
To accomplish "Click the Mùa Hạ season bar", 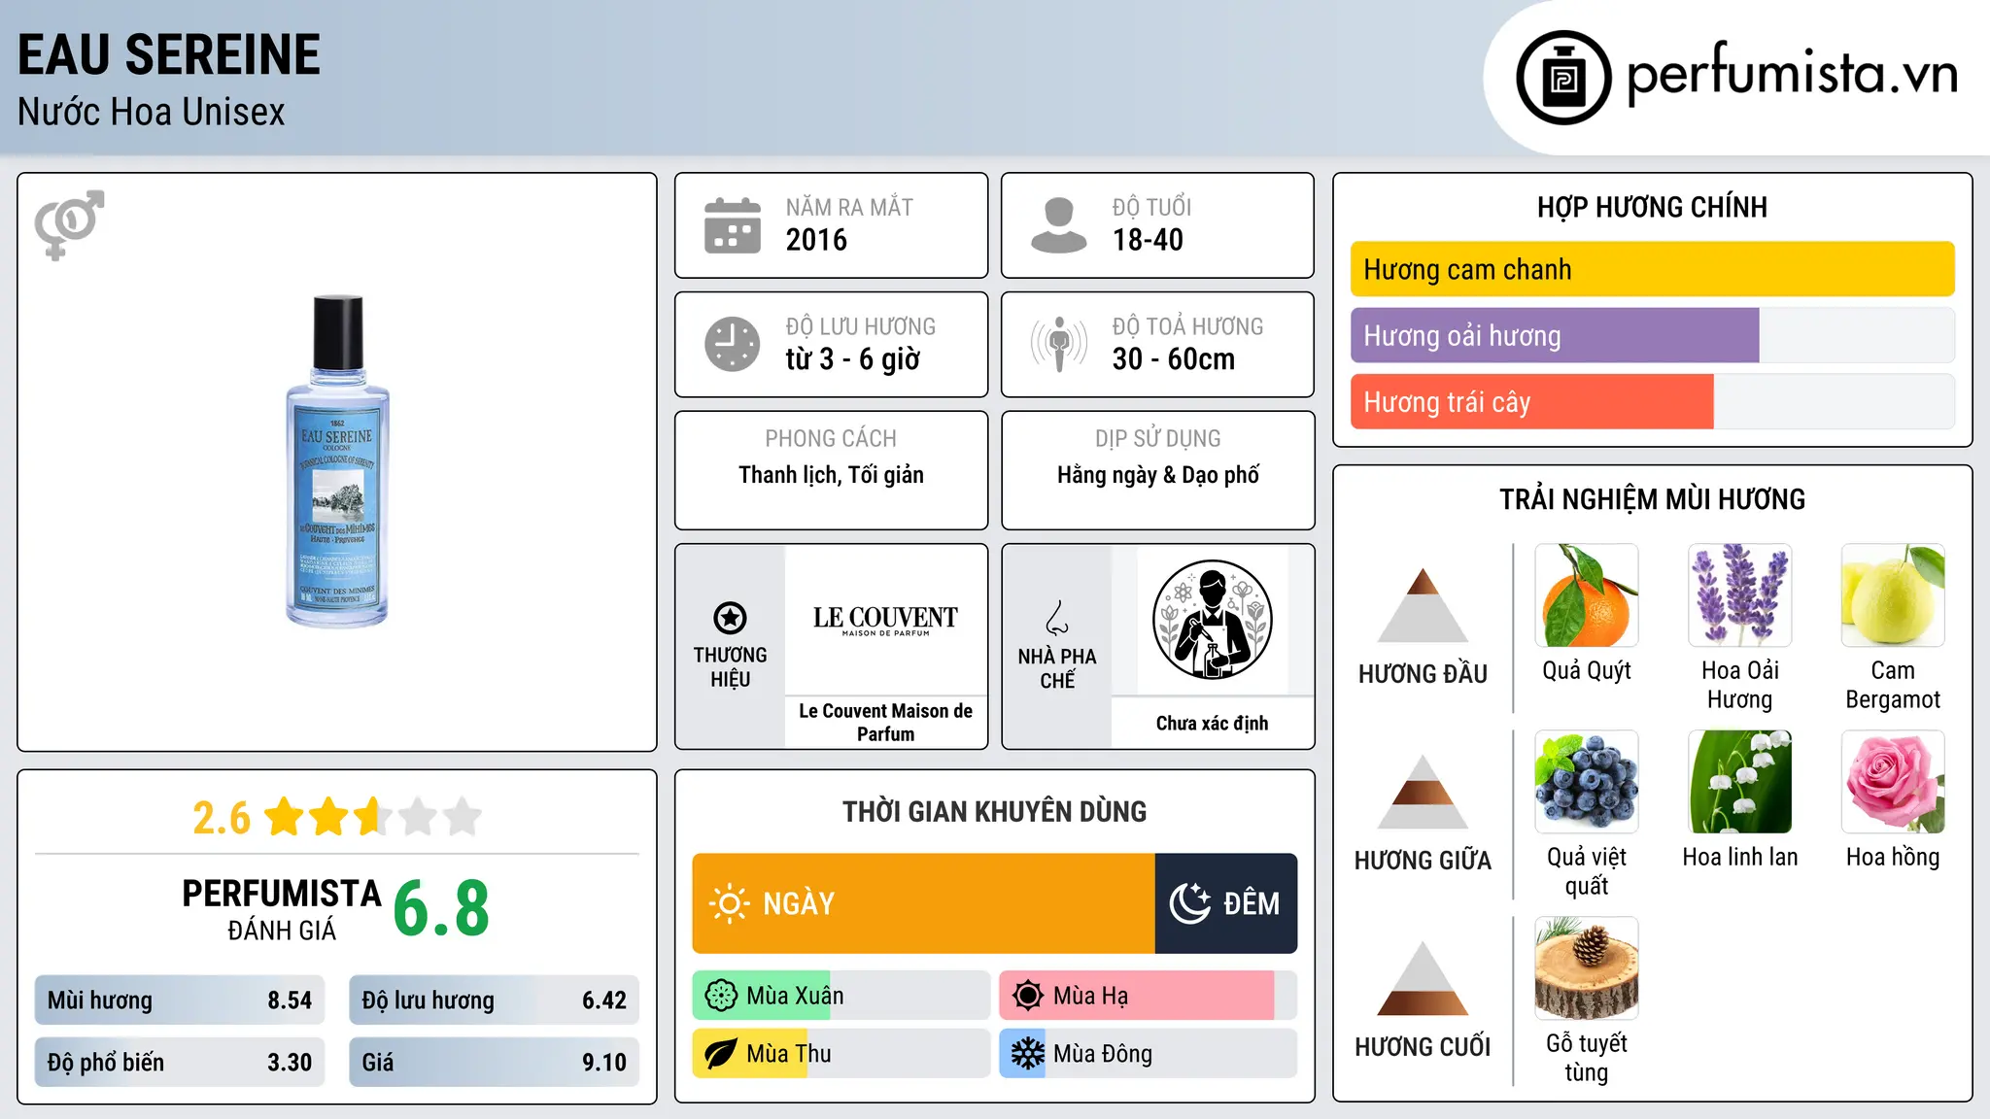I will click(x=1148, y=996).
